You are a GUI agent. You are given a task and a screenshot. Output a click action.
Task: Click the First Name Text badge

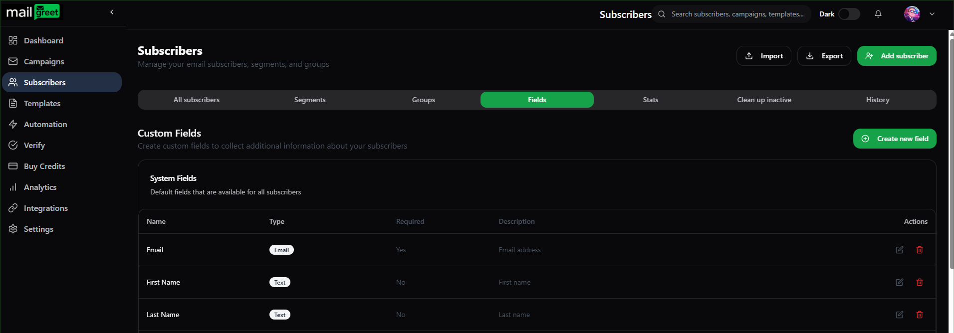pos(280,282)
